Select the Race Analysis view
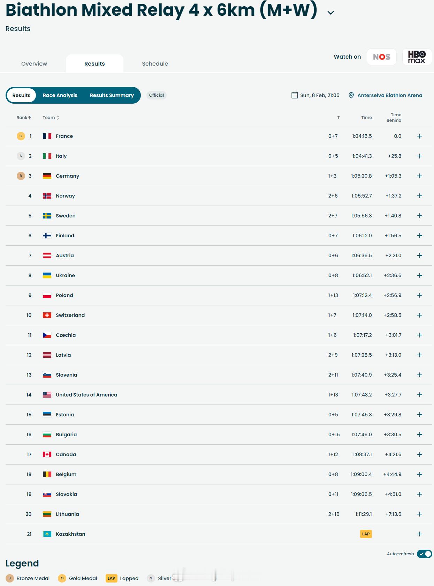Screen dimensions: 434x586 (x=60, y=95)
